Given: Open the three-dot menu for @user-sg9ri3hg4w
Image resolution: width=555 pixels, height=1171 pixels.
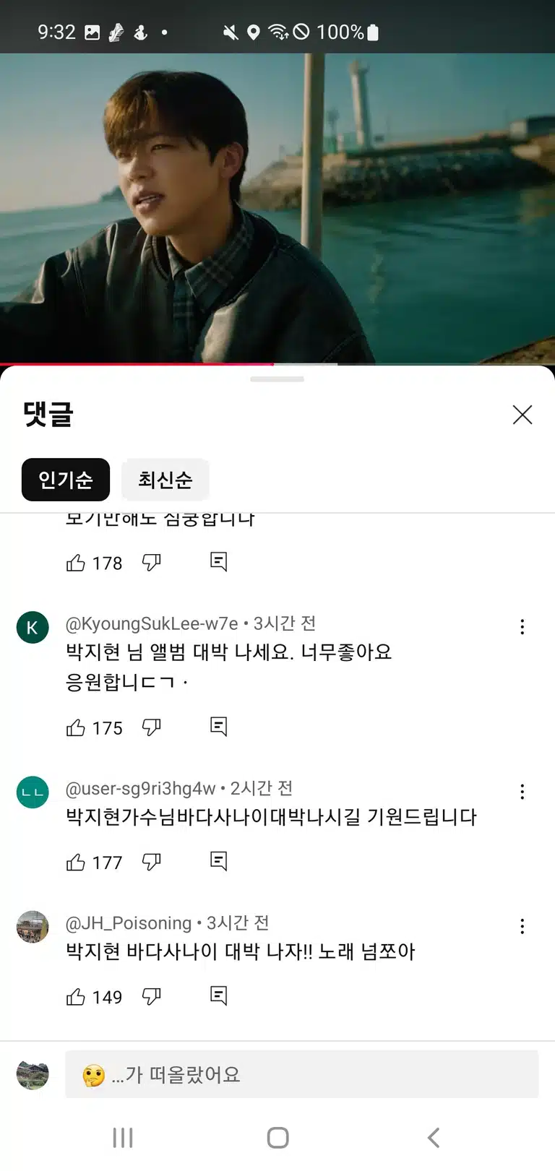Looking at the screenshot, I should pyautogui.click(x=522, y=792).
